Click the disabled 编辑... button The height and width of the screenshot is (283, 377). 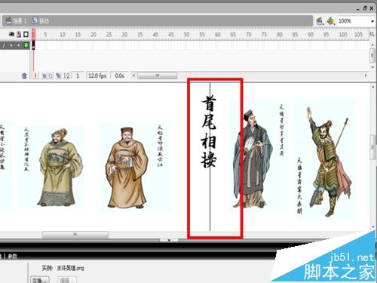click(67, 280)
